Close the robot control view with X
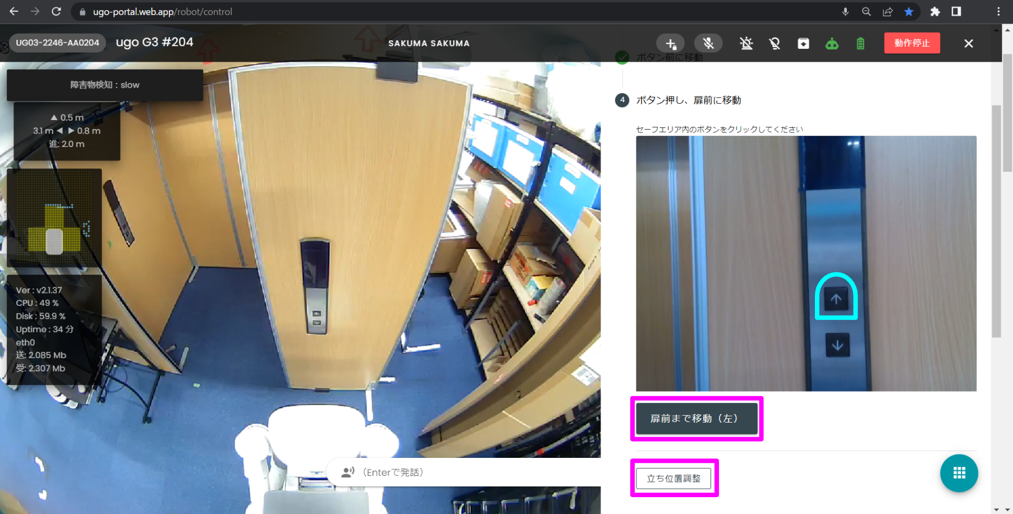The image size is (1013, 514). (x=969, y=43)
